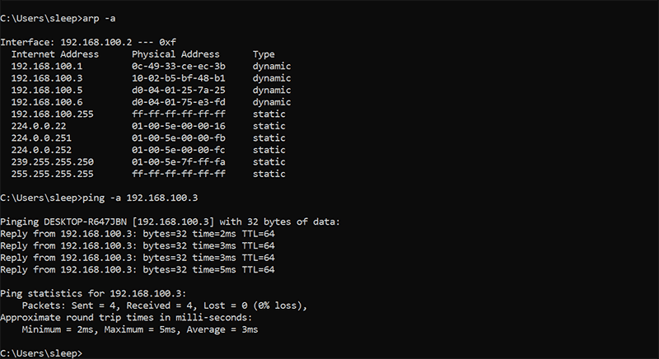Click MAC address 01-00-5e-00-00-fb
This screenshot has width=659, height=359.
tap(178, 138)
